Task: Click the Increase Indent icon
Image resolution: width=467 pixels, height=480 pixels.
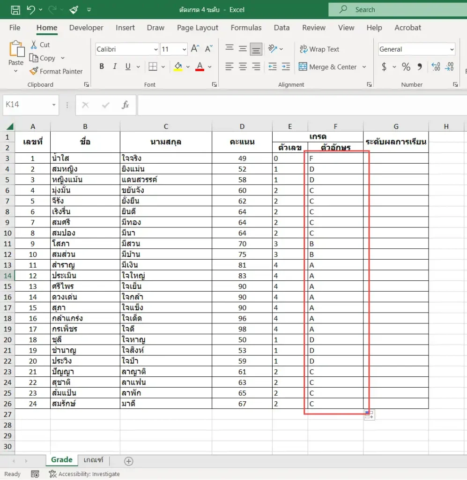Action: point(286,67)
